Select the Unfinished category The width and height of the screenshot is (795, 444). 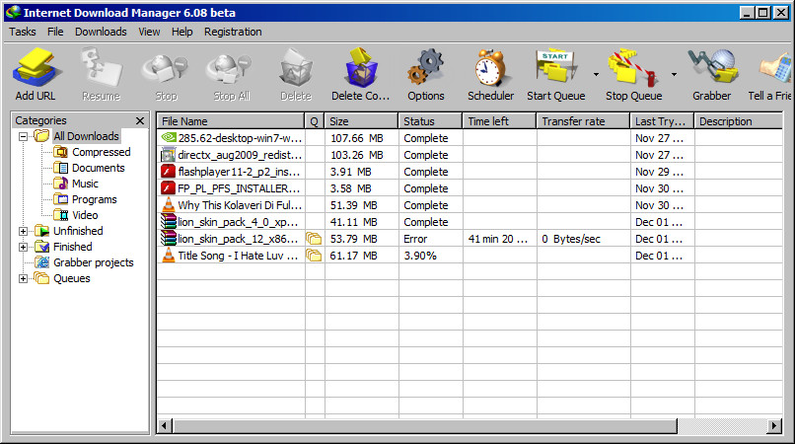click(x=78, y=231)
